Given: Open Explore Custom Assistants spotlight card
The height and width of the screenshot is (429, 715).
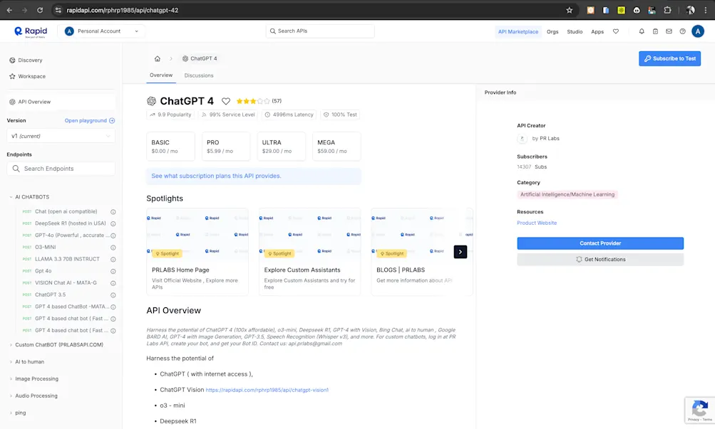Looking at the screenshot, I should pos(309,252).
